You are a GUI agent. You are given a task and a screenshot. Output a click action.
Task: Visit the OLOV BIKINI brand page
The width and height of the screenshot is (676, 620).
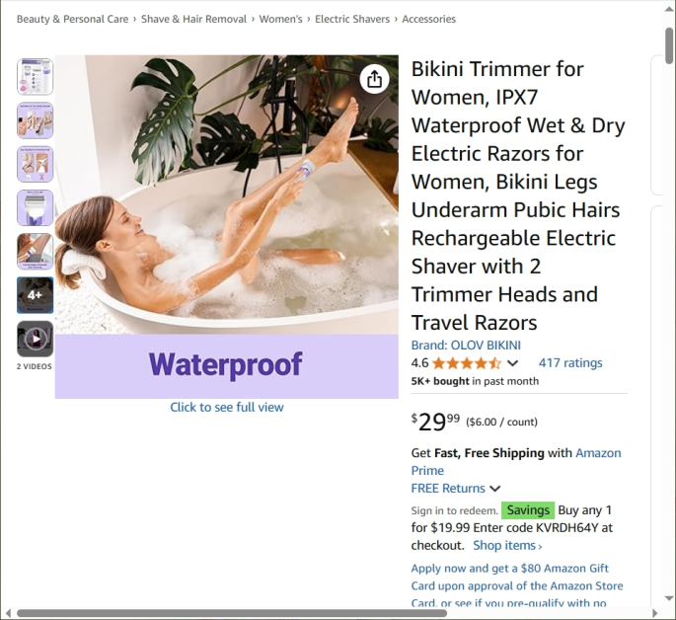(x=466, y=345)
